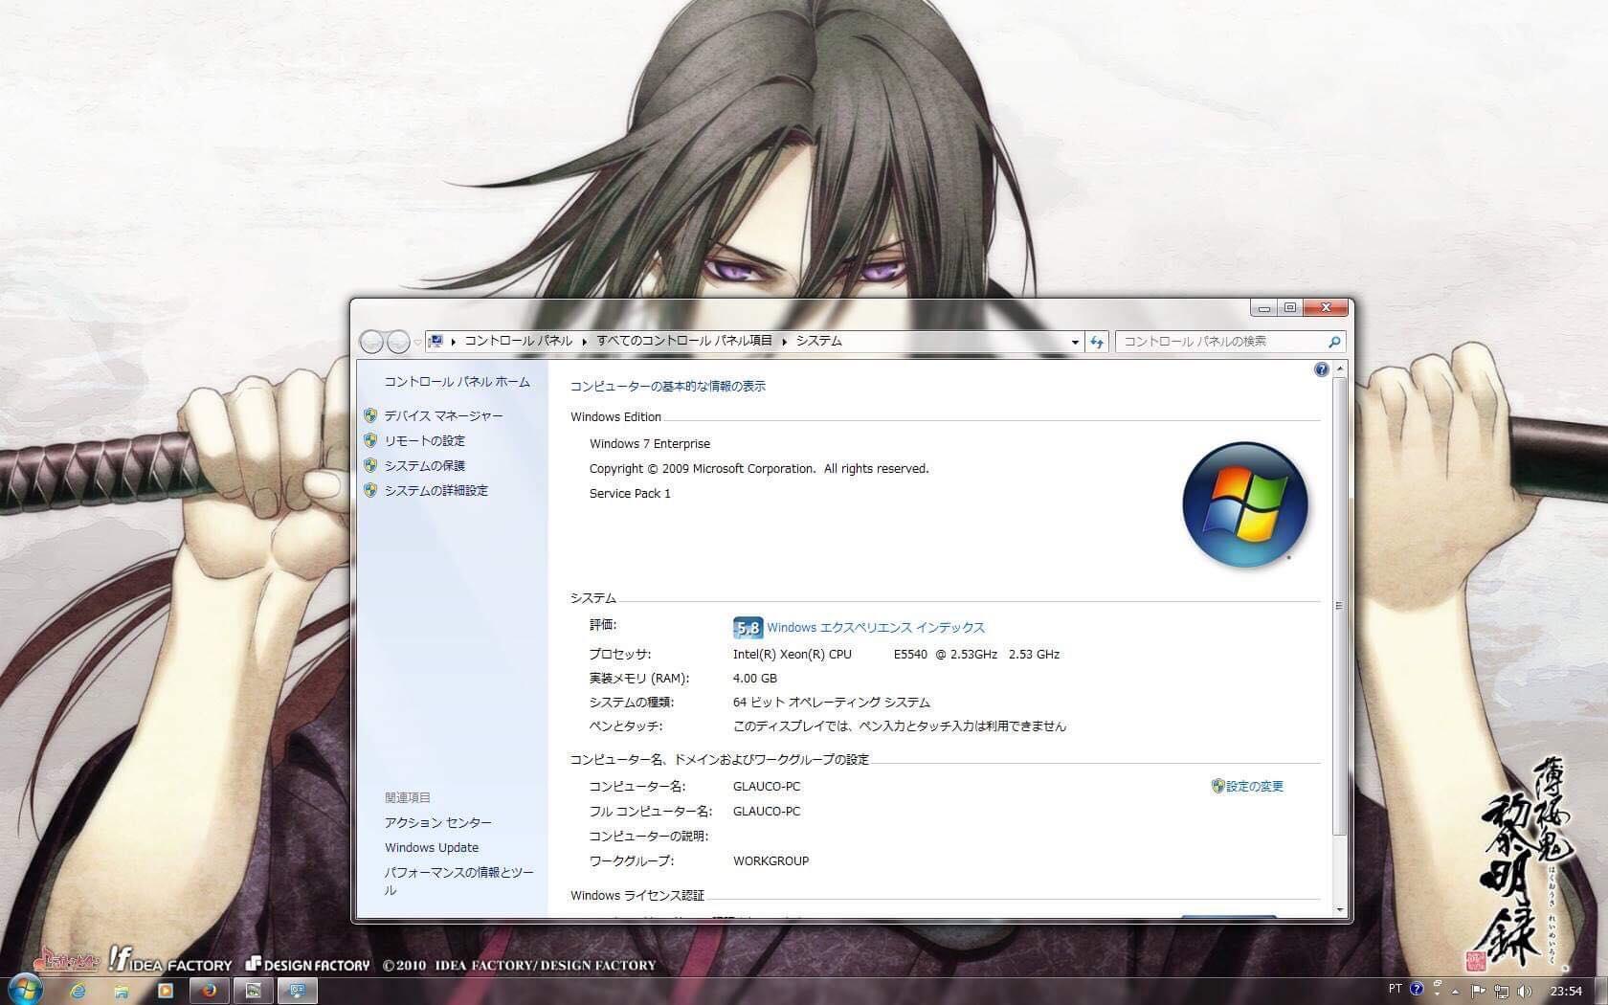
Task: Open Windows エクスペリエンス インデックス link
Action: [875, 628]
